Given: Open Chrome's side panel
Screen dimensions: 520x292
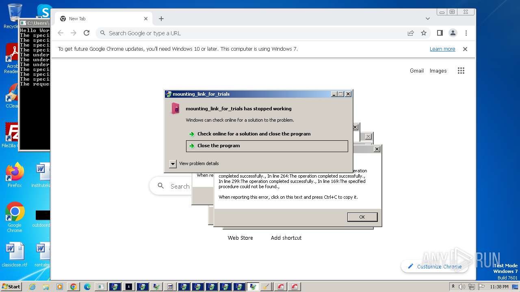Looking at the screenshot, I should 440,33.
